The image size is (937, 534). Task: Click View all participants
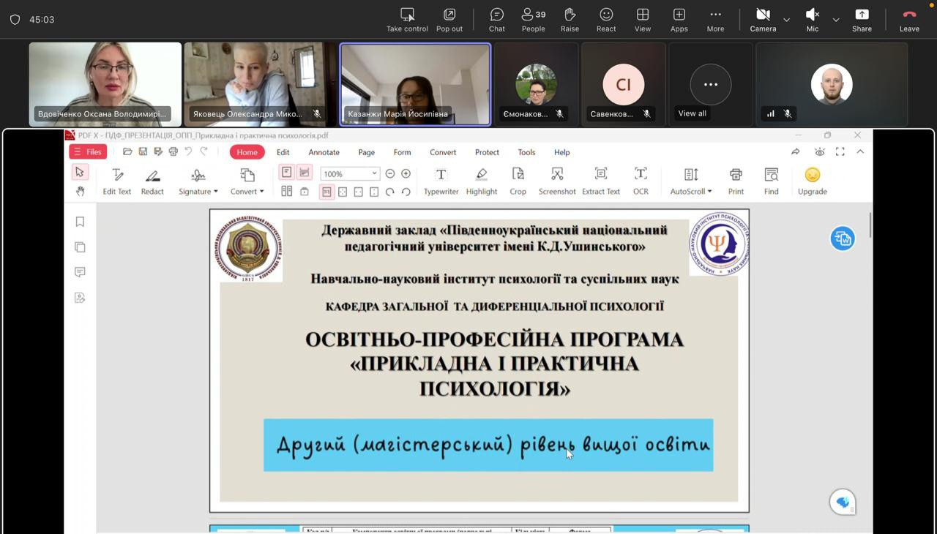pyautogui.click(x=710, y=84)
